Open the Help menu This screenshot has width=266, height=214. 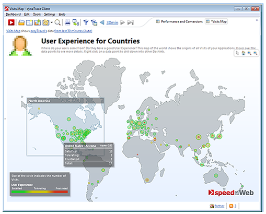(62, 15)
